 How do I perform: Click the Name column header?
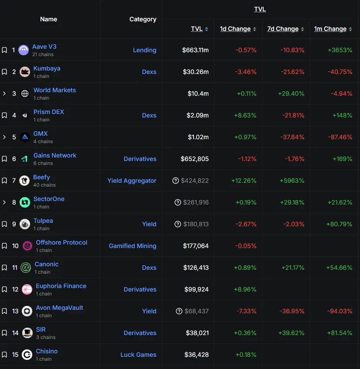pos(48,19)
